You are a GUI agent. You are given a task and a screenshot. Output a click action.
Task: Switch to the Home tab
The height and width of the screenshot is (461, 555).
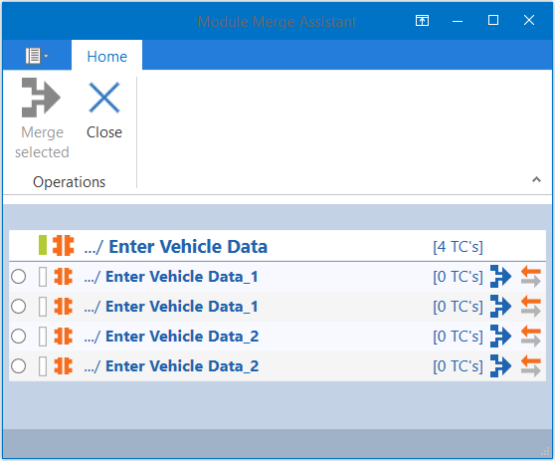tap(106, 57)
